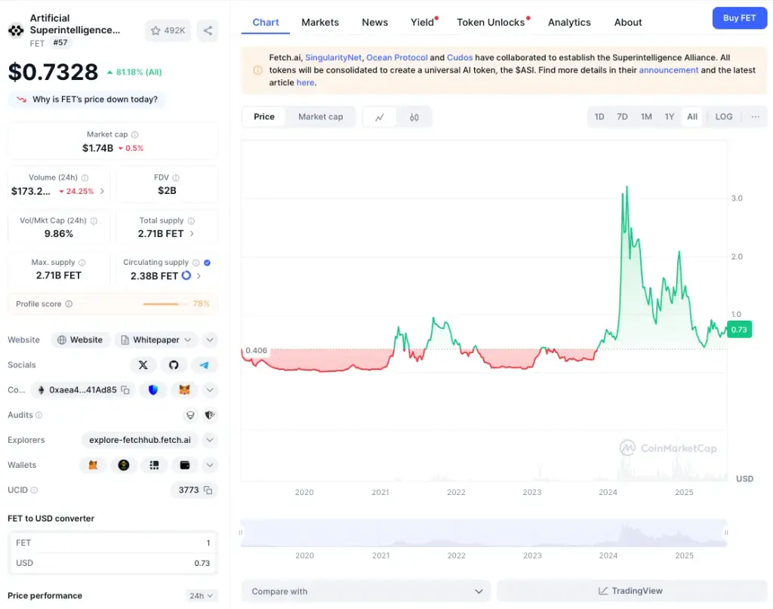The height and width of the screenshot is (609, 773).
Task: Click the Buy FET button
Action: pos(739,18)
